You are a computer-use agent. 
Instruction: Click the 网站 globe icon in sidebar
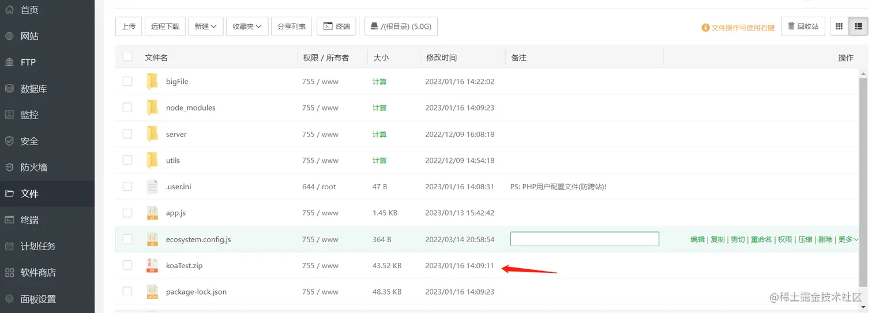(9, 36)
